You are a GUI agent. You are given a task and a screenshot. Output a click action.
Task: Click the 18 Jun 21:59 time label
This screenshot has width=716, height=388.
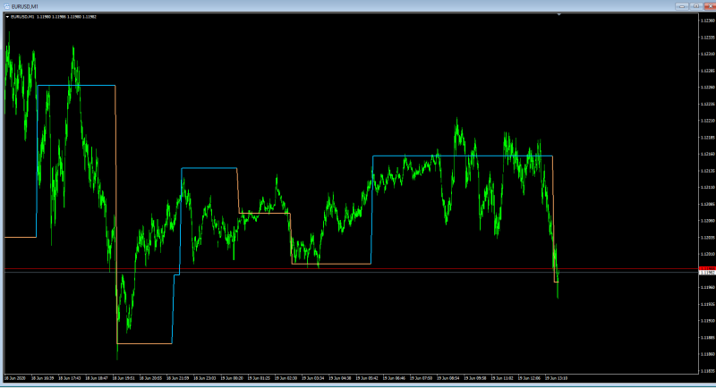tap(177, 378)
